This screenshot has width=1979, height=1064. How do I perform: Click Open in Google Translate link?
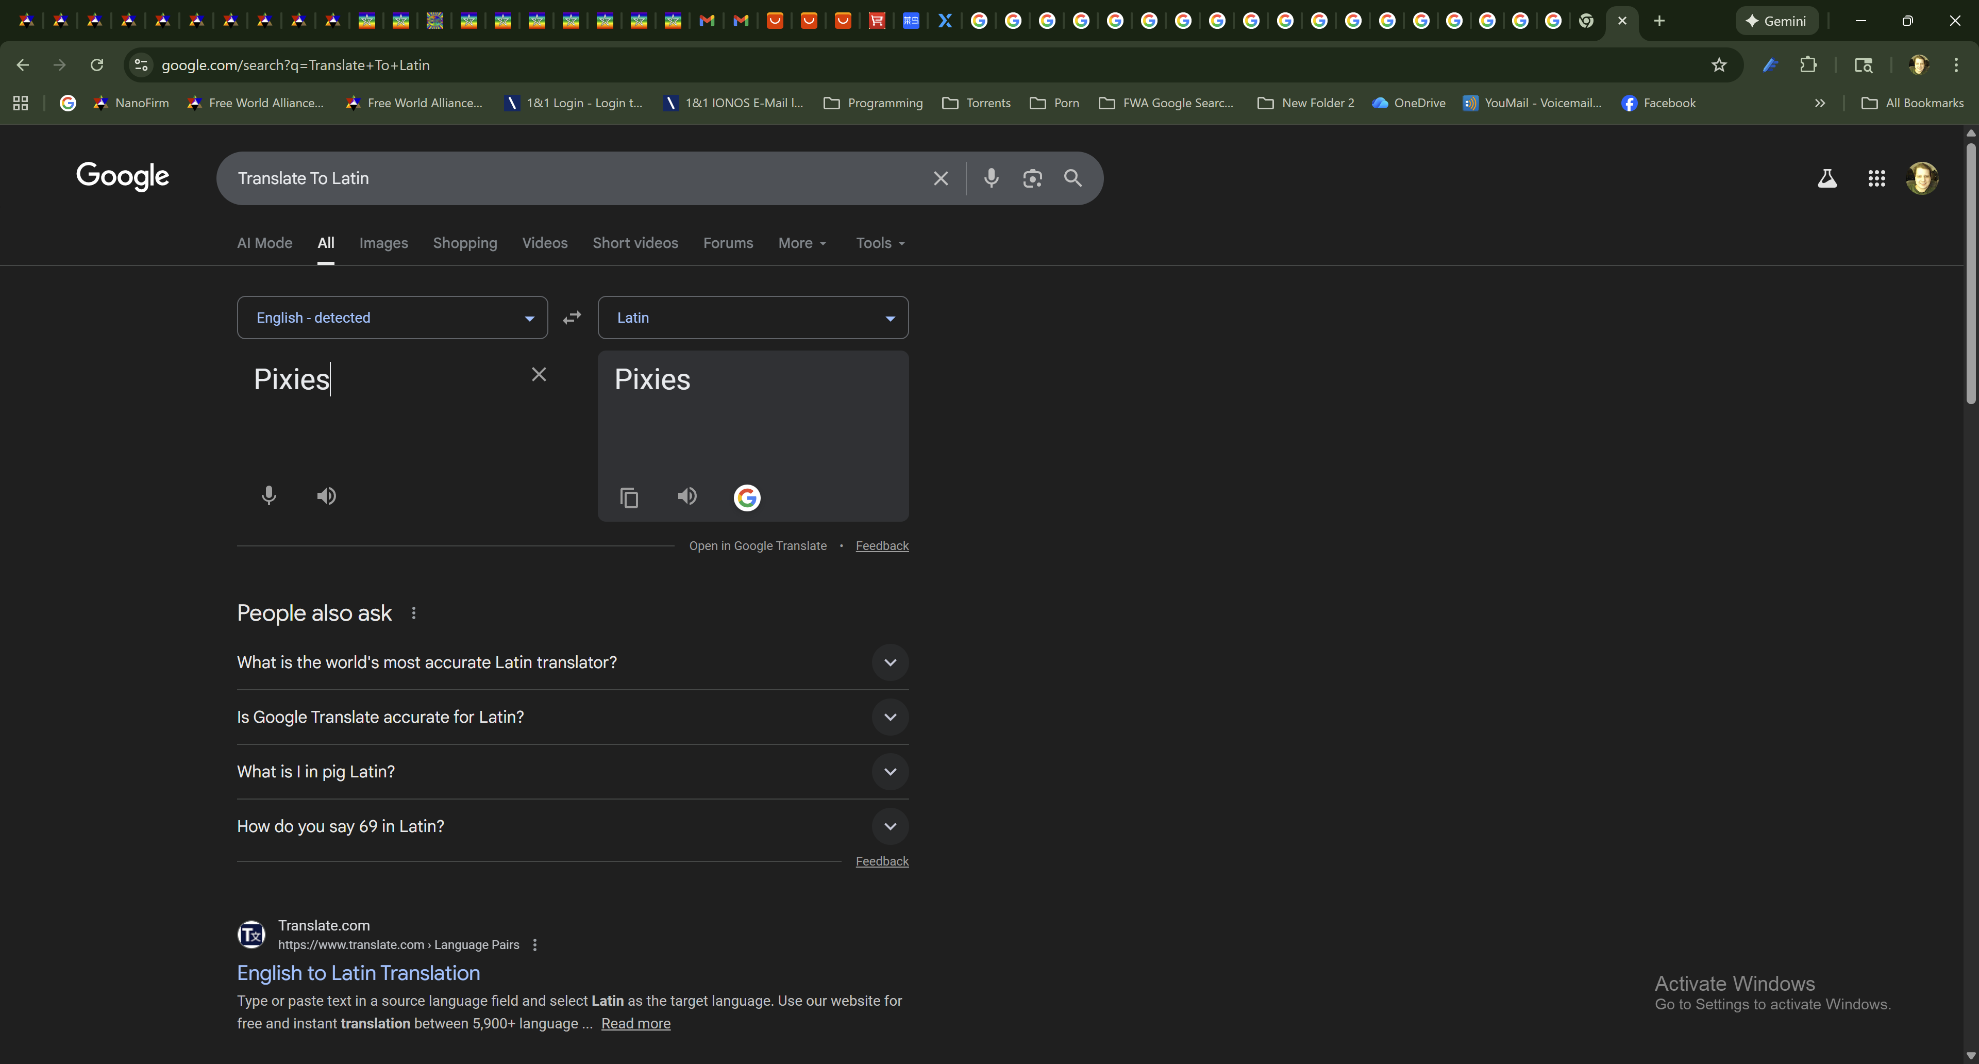[758, 545]
